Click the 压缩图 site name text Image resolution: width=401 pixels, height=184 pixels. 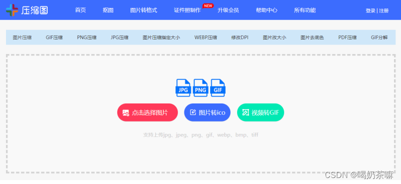35,10
